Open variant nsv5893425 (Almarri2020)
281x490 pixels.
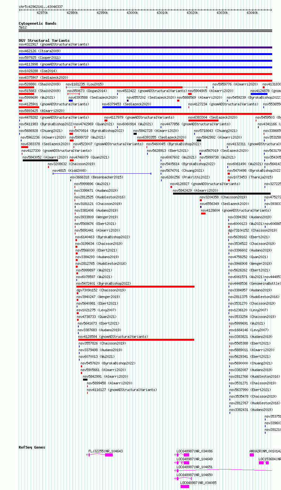(x=42, y=111)
